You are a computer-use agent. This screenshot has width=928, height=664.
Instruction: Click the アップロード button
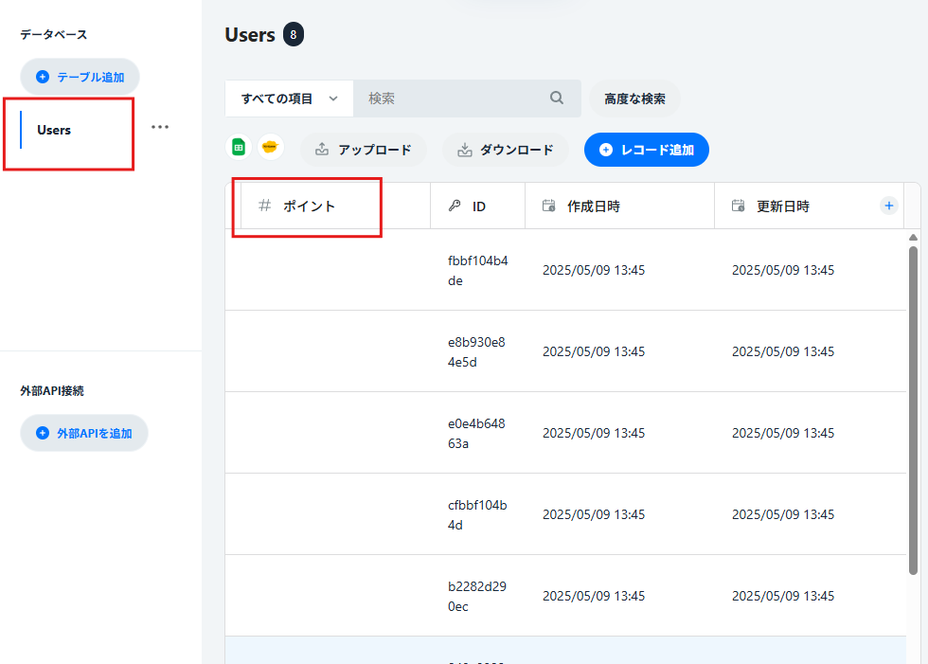(364, 150)
